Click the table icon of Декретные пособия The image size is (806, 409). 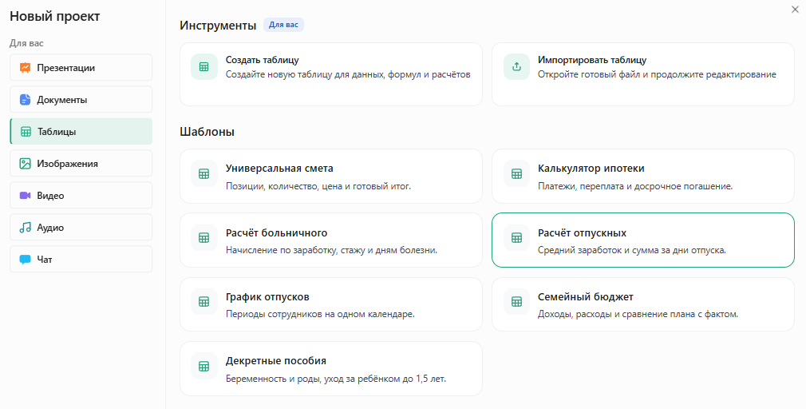coord(204,366)
